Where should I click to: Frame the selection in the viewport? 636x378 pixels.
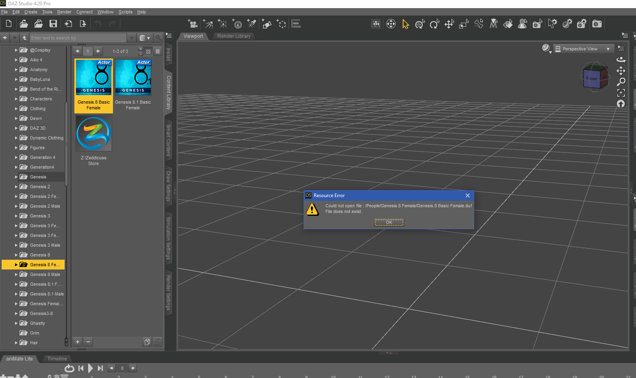[621, 93]
